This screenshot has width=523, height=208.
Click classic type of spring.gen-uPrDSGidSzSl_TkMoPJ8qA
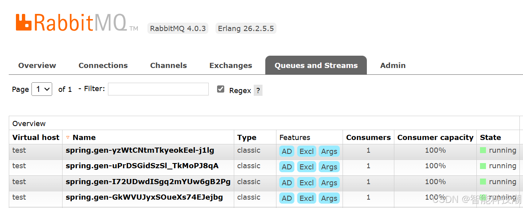pyautogui.click(x=249, y=166)
